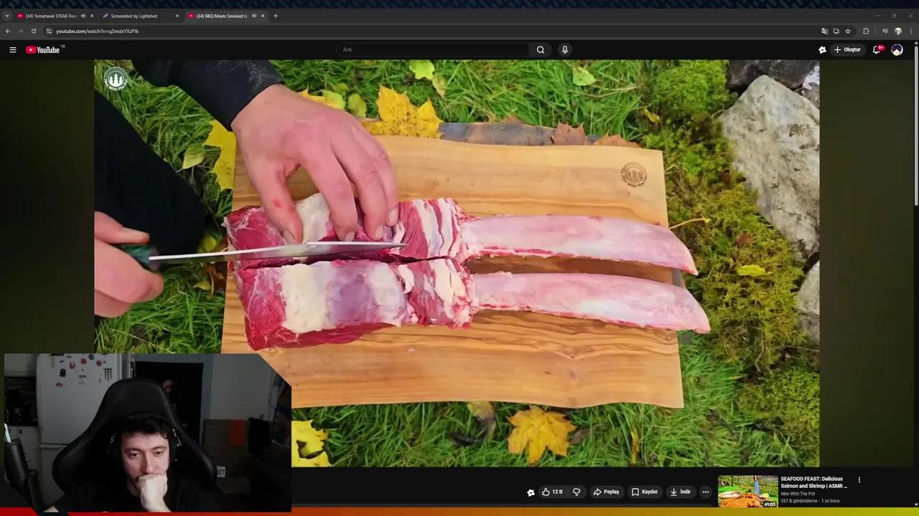The image size is (919, 516).
Task: Open options menu on the SEAFOOD FEAST suggestion
Action: pos(859,479)
